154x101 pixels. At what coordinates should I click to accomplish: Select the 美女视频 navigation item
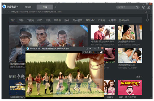click(x=77, y=20)
